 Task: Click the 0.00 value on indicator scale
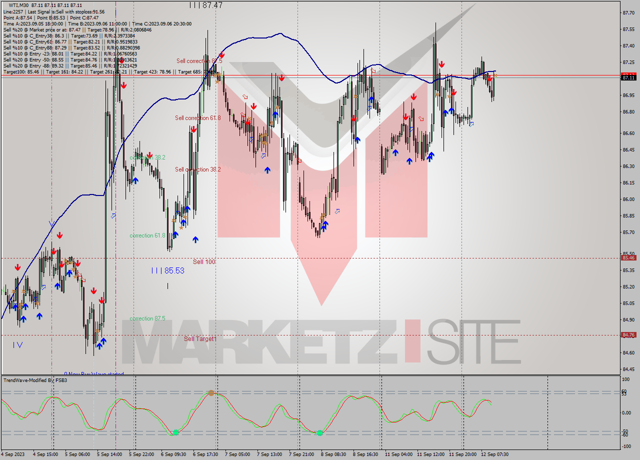627,413
